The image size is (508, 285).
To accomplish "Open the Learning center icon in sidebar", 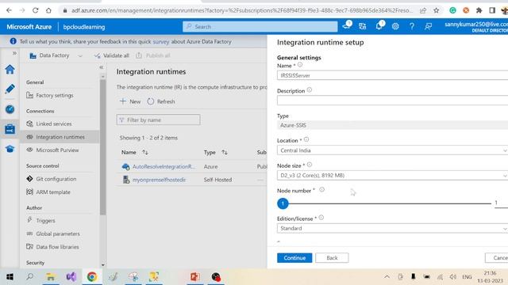I will pos(10,149).
